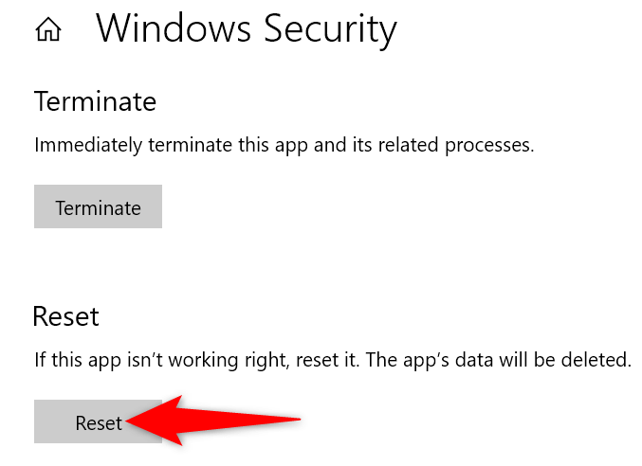
Task: Click the tail of the red arrow
Action: coord(296,417)
